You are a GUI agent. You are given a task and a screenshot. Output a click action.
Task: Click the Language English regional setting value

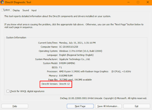point(76,55)
